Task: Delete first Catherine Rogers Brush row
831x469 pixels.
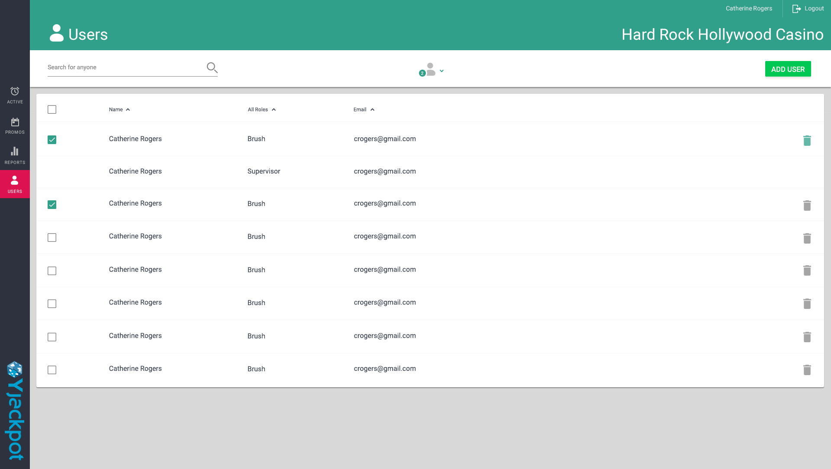Action: 807,141
